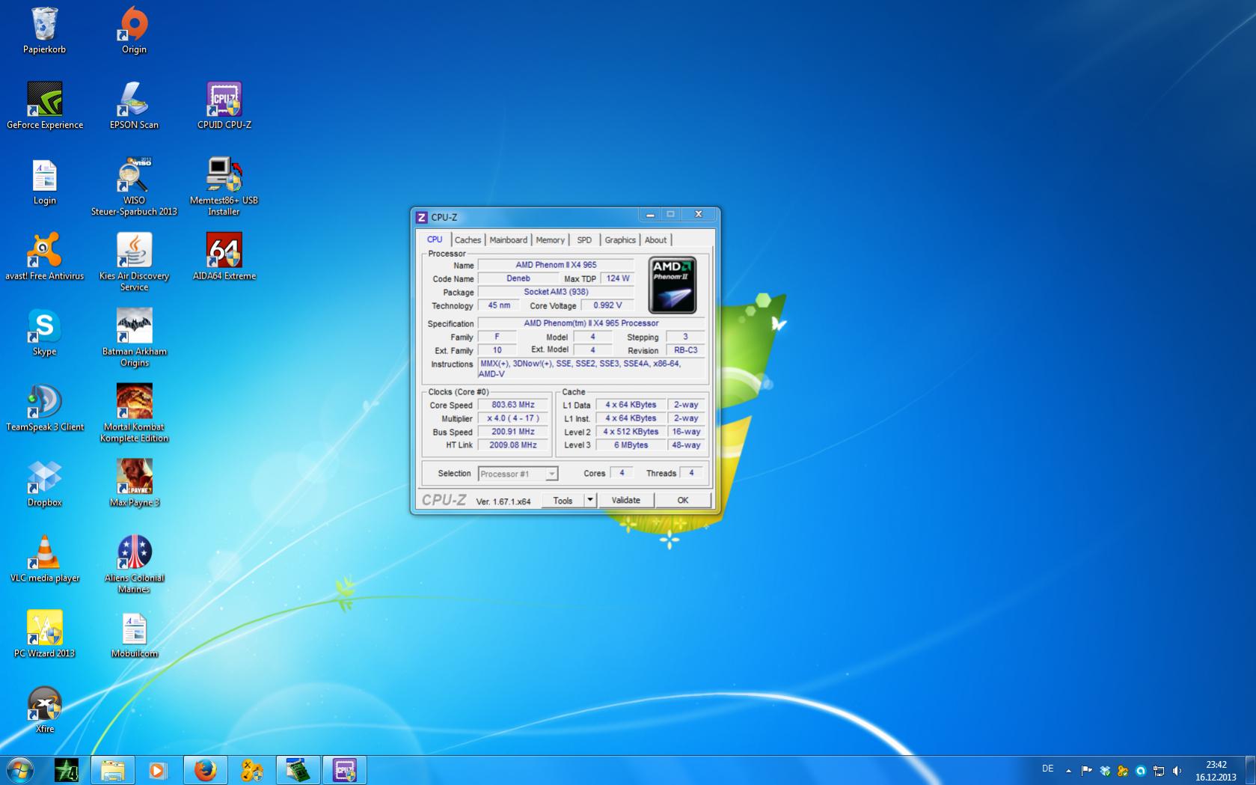Click the volume speaker icon in the tray

pos(1177,770)
